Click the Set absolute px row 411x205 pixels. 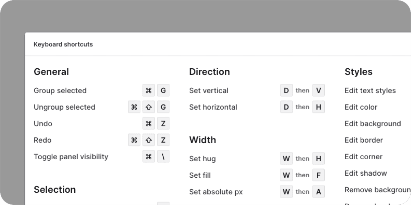216,192
